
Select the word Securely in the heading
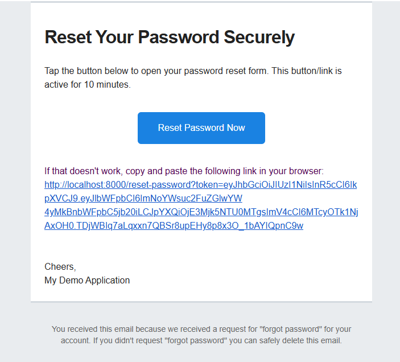(259, 37)
